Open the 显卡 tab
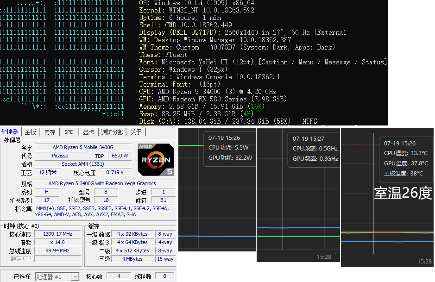435x282 pixels. click(88, 132)
